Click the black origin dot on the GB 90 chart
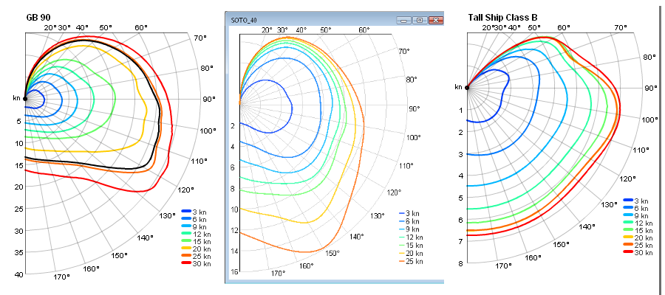665x295 pixels. (x=24, y=97)
